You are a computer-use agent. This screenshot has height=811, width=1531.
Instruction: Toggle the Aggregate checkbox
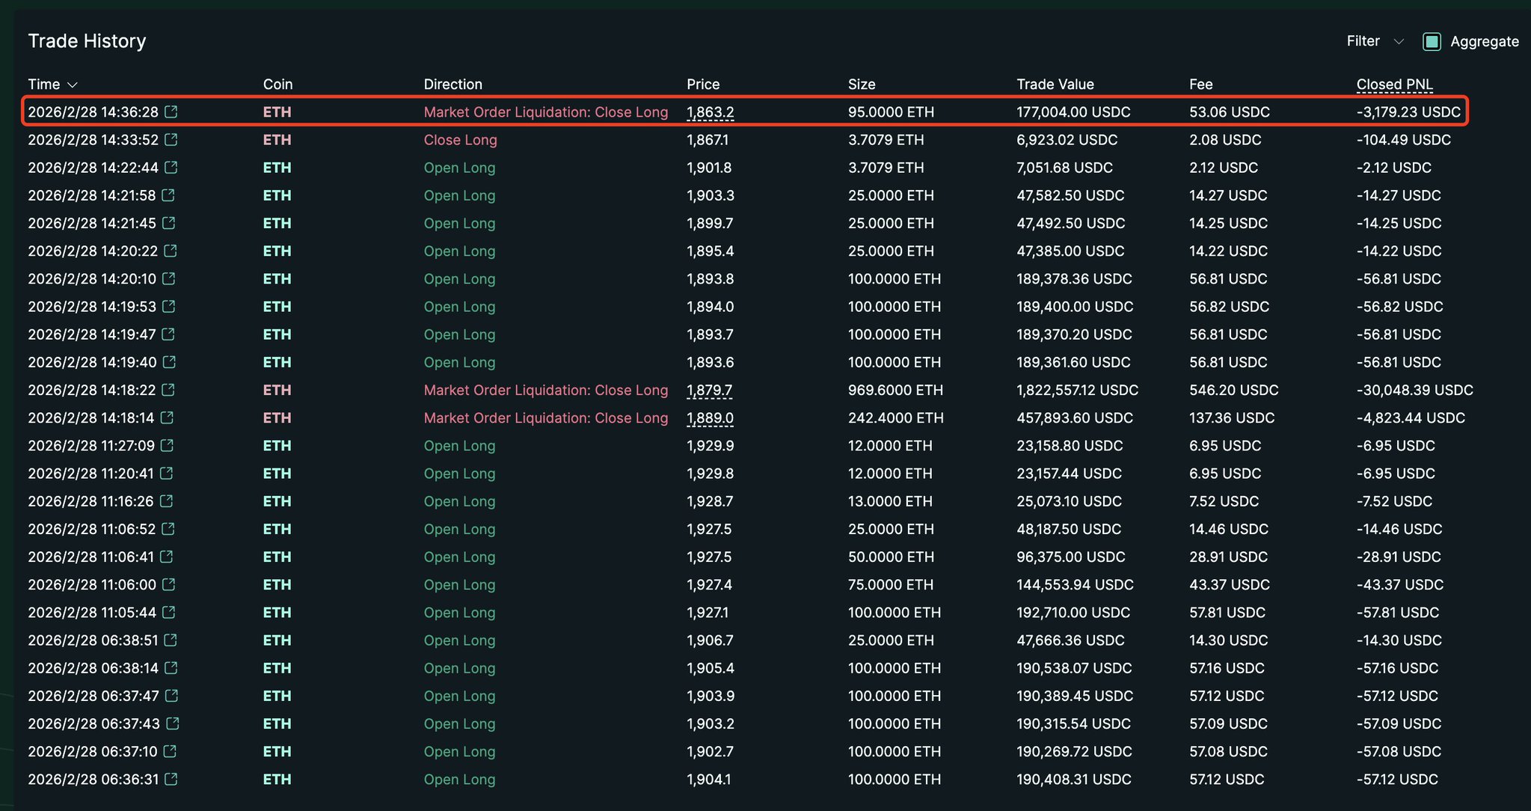(x=1432, y=42)
